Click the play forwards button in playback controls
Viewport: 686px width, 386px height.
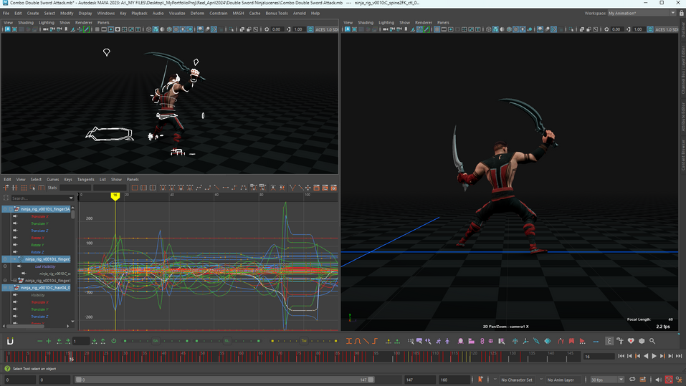[653, 356]
